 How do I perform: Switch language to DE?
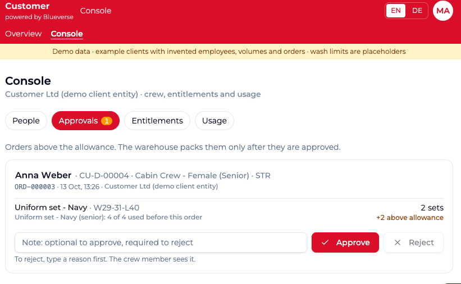[x=417, y=11]
